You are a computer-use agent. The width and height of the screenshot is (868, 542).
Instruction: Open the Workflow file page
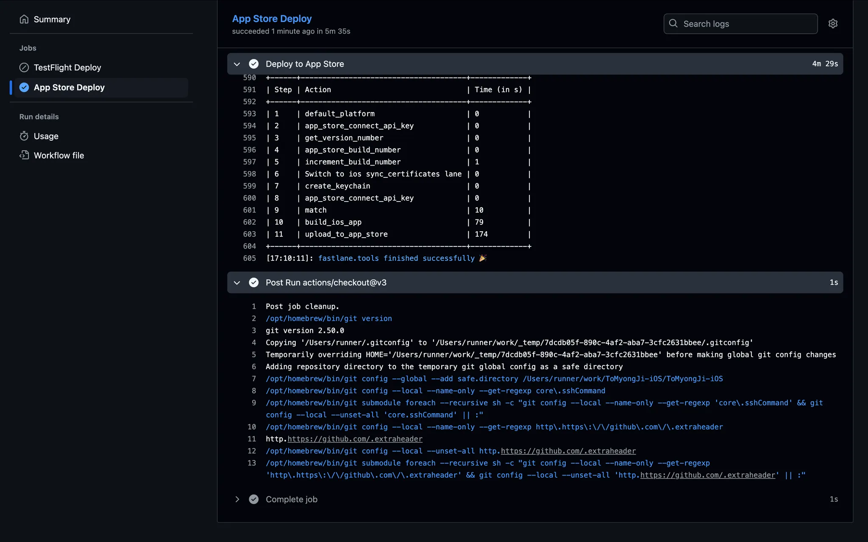point(59,155)
